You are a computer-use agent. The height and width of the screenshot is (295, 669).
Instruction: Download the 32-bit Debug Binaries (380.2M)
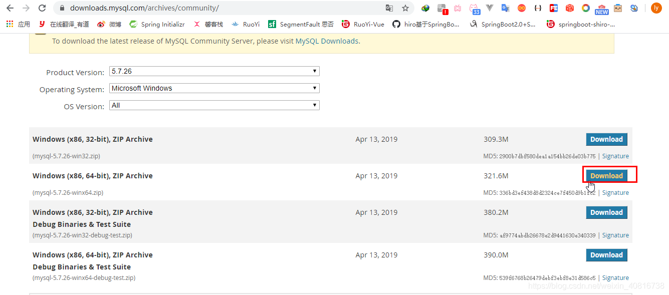606,212
